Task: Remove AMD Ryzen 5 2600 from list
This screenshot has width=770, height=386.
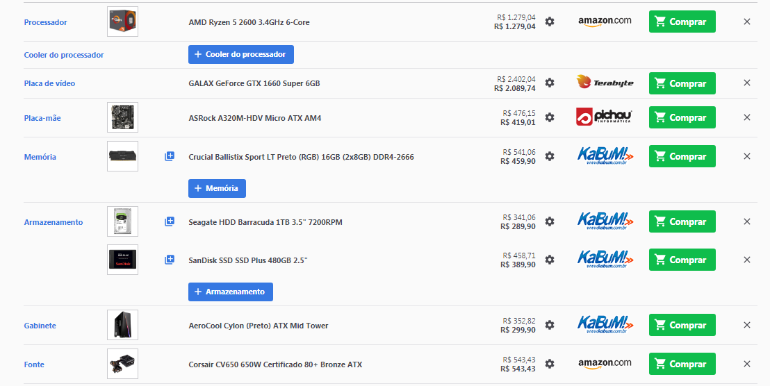Action: coord(747,22)
